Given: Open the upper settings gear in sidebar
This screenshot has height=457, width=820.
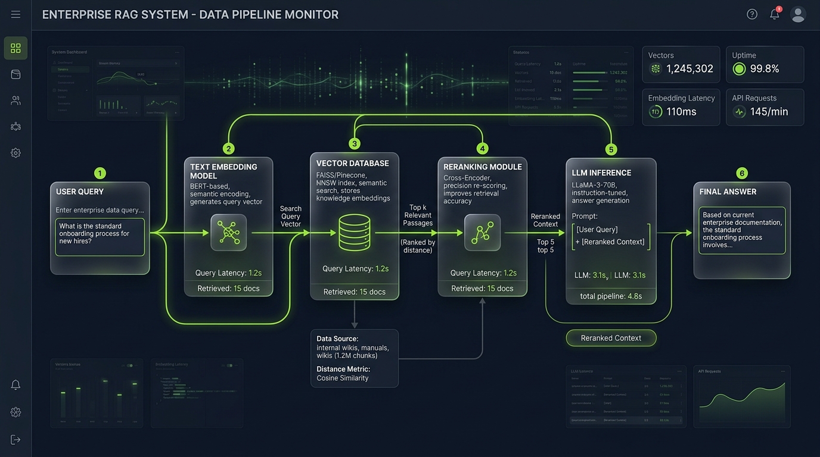Looking at the screenshot, I should (x=15, y=153).
